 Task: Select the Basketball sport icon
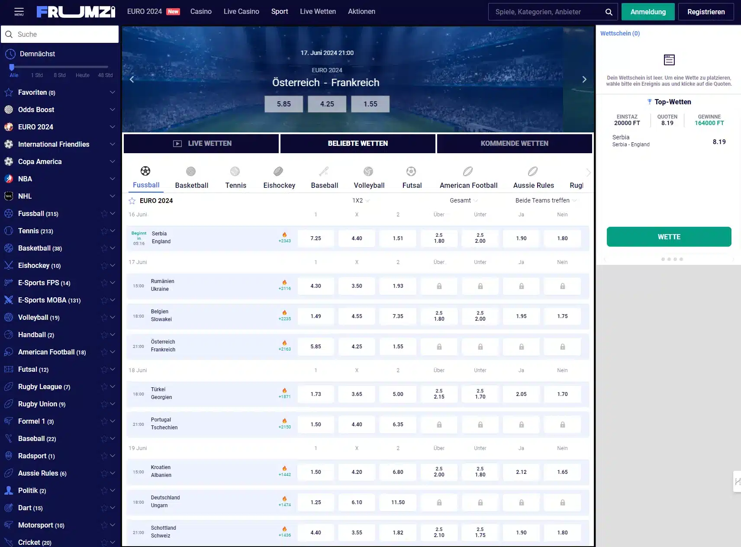point(191,171)
